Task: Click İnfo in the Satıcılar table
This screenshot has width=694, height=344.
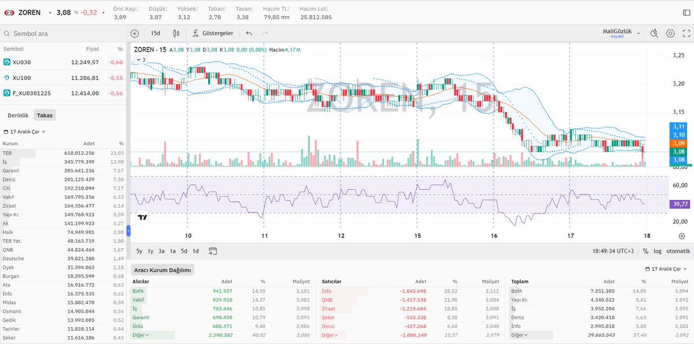Action: (326, 291)
